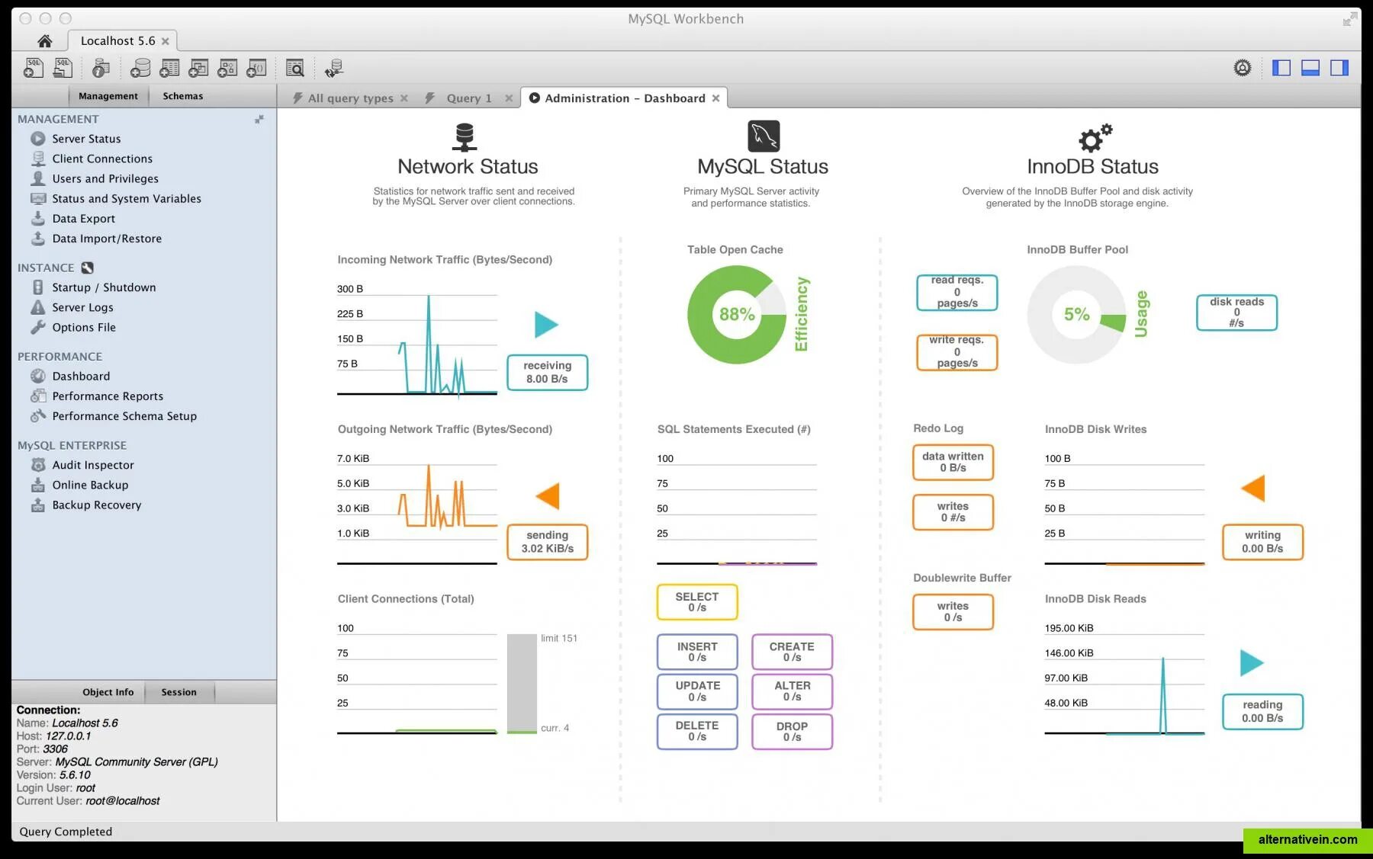This screenshot has height=859, width=1373.
Task: Close the Administration - Dashboard tab
Action: point(715,98)
